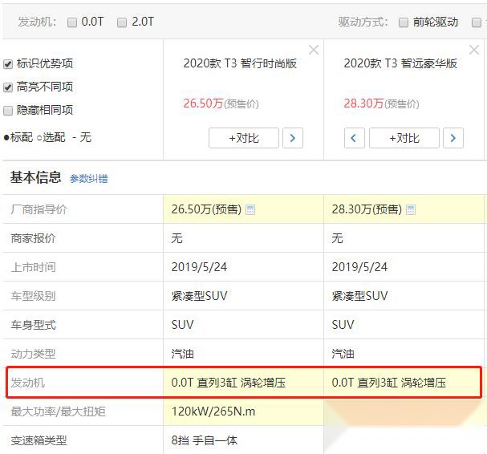Viewport: 487px width, 454px height.
Task: Click 基本信息 section heading
Action: click(x=36, y=177)
